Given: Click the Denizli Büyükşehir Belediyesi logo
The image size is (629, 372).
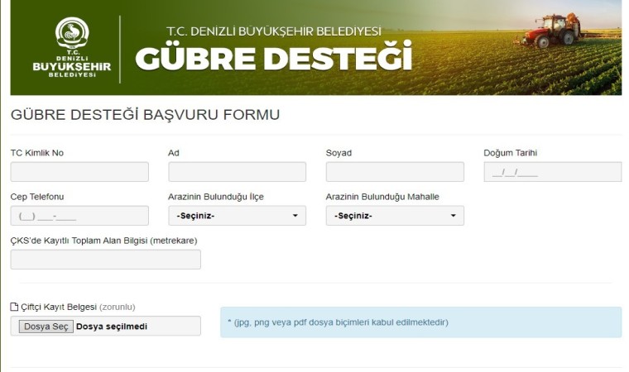Looking at the screenshot, I should pyautogui.click(x=70, y=47).
